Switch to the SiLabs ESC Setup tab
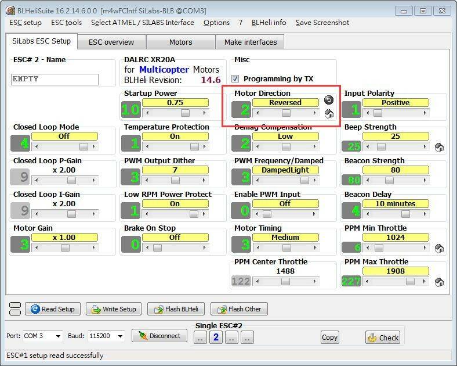457x366 pixels. [41, 41]
